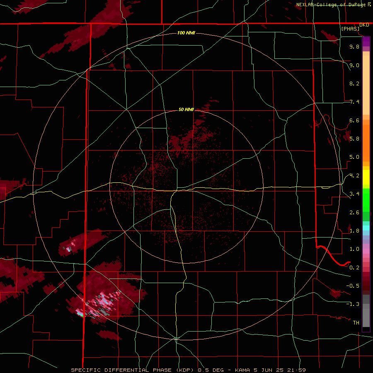The image size is (373, 373).
Task: Click the 1.8 value on the color scale
Action: pyautogui.click(x=354, y=231)
